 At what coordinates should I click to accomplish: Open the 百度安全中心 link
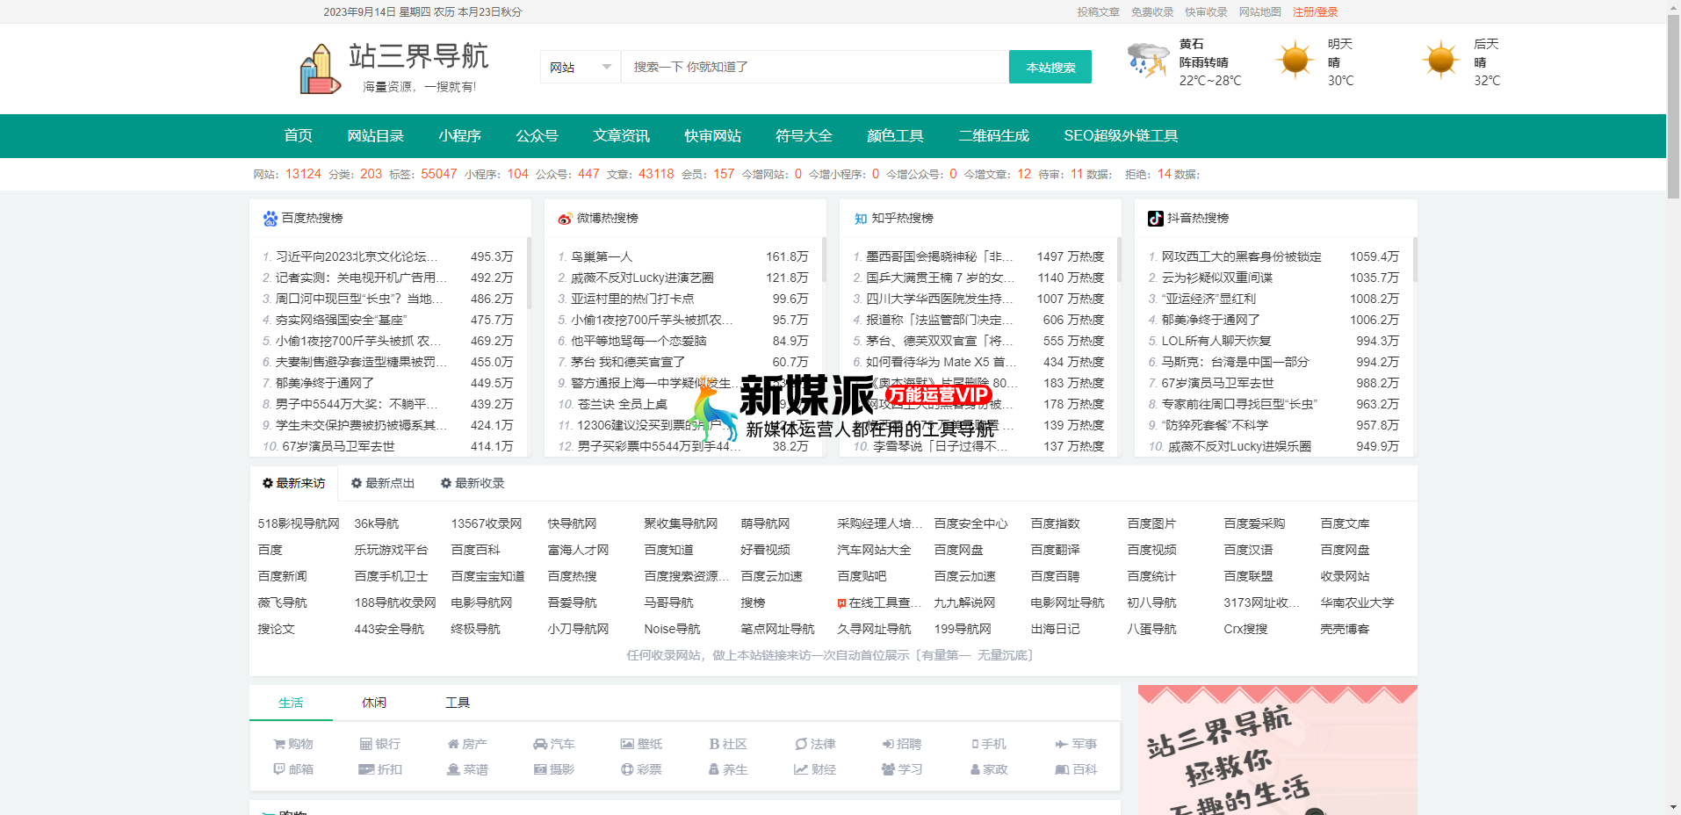(970, 523)
